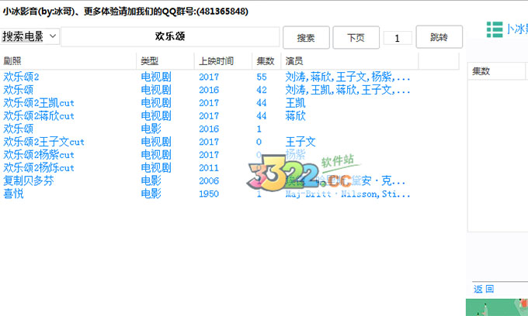Select the 欢乐颂2 title with 55 episodes
The width and height of the screenshot is (528, 316).
(x=21, y=77)
